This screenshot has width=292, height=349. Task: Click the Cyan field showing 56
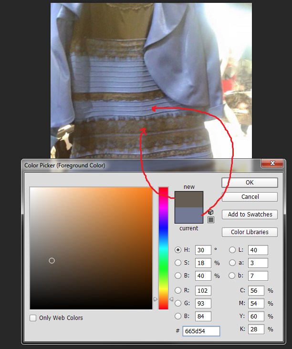(256, 290)
